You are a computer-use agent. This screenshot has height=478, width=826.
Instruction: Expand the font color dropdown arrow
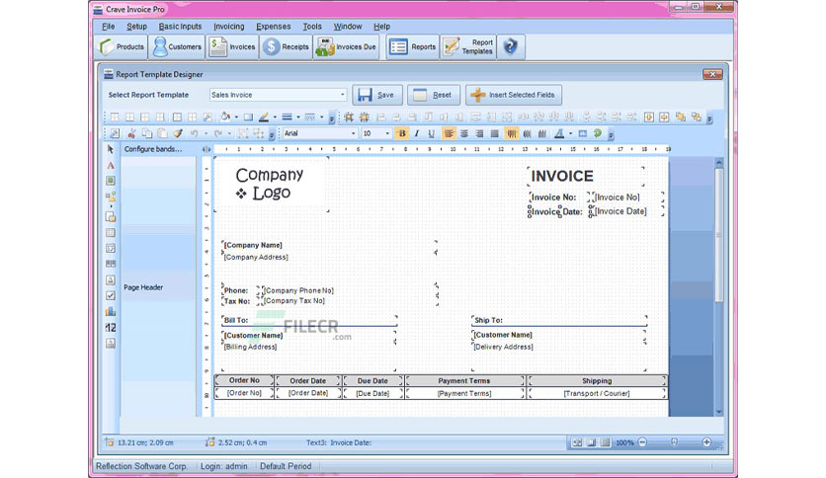pyautogui.click(x=570, y=133)
